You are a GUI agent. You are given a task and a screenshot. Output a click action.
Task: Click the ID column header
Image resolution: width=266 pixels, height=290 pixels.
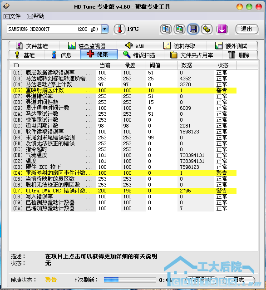(53, 65)
